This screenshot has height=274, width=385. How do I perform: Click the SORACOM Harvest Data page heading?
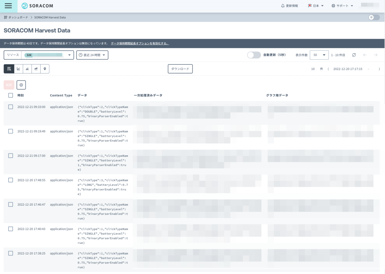37,31
